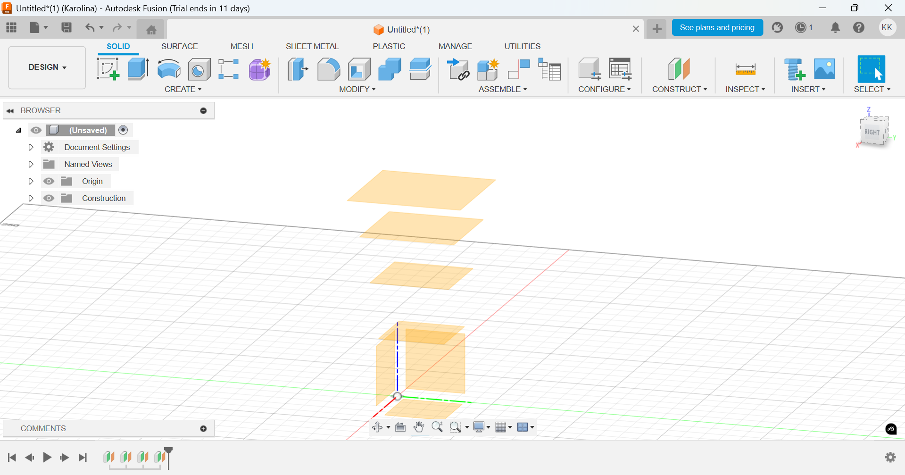Select the Insert Canvas image icon
This screenshot has width=905, height=475.
pyautogui.click(x=824, y=69)
